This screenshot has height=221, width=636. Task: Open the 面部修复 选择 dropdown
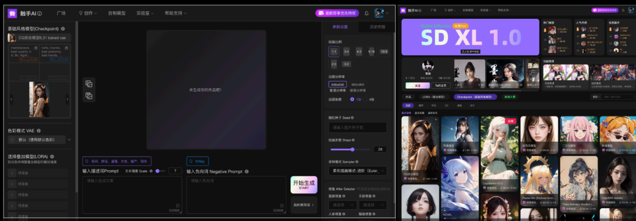pos(342,205)
